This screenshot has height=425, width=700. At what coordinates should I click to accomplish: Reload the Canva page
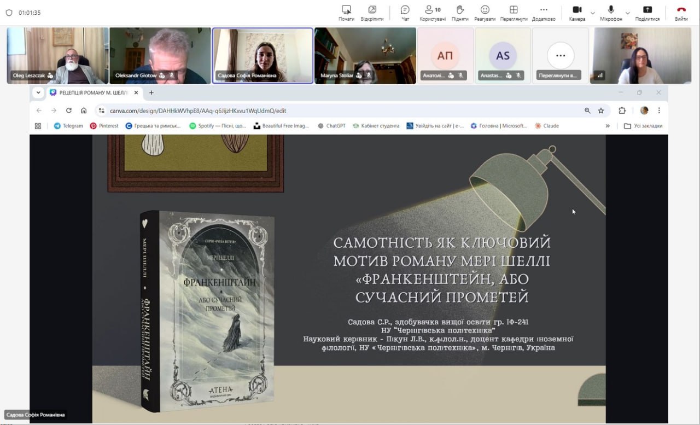[69, 110]
